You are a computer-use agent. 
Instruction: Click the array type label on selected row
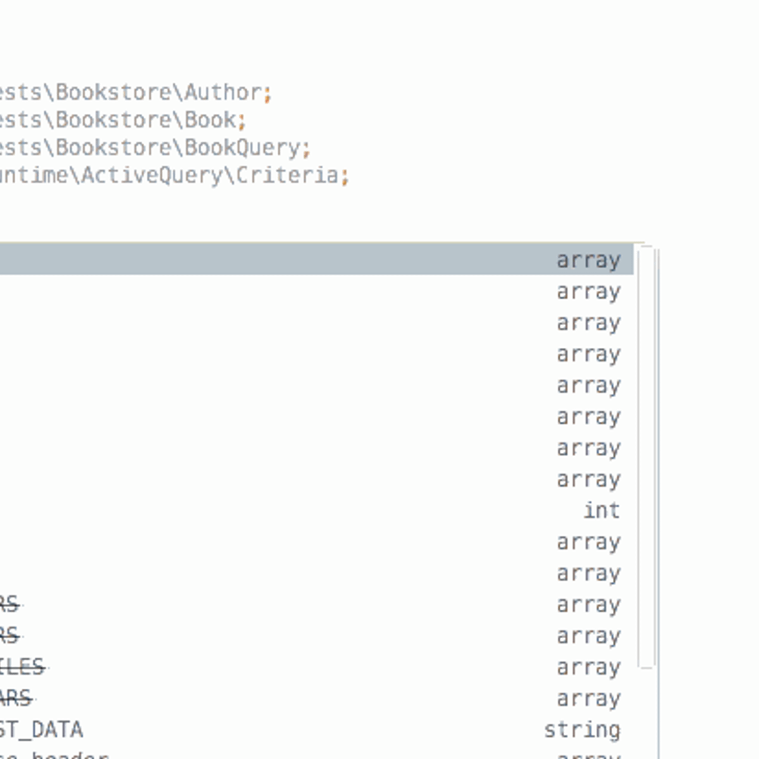[588, 260]
